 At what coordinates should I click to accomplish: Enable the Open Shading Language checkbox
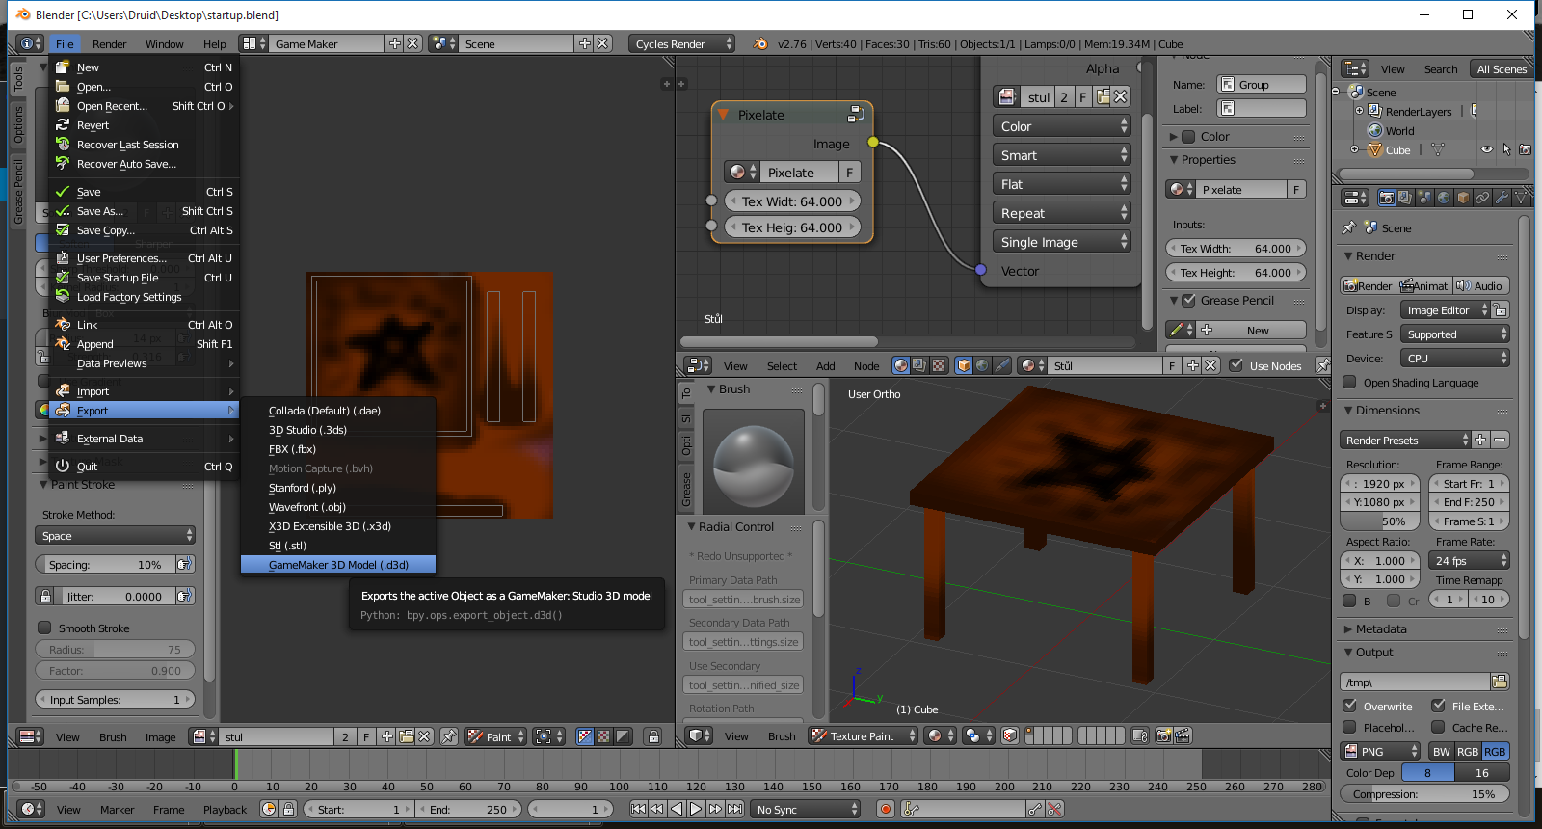coord(1350,383)
